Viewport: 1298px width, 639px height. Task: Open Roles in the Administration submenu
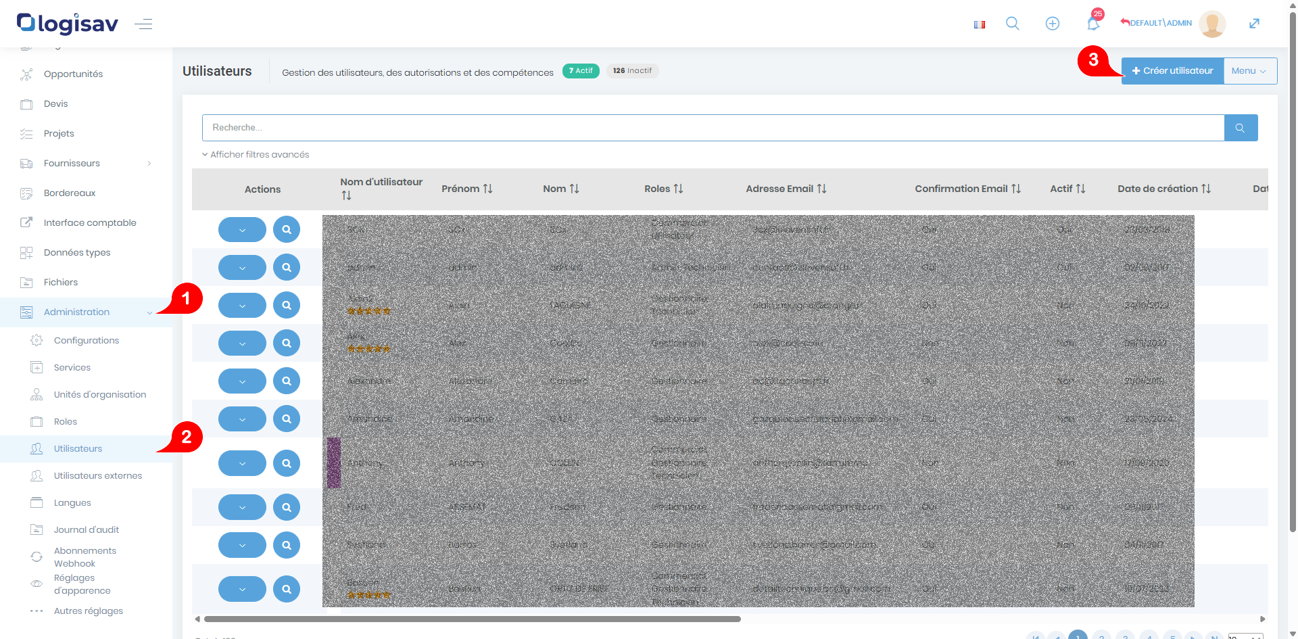[x=66, y=422]
